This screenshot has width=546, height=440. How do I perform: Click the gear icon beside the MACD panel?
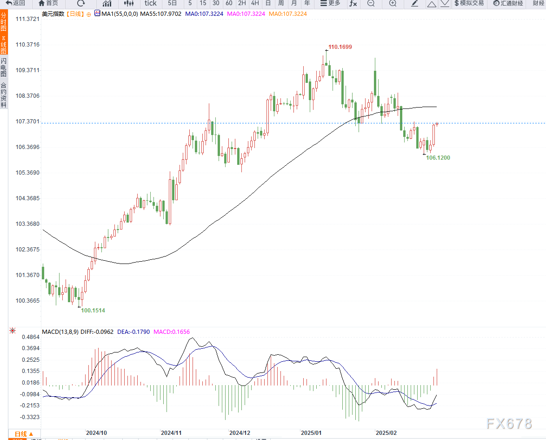(13, 331)
